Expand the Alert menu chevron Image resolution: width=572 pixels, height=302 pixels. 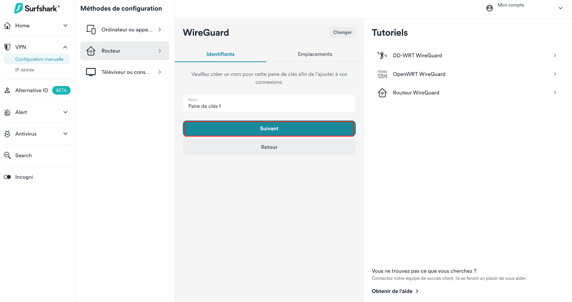tap(66, 112)
